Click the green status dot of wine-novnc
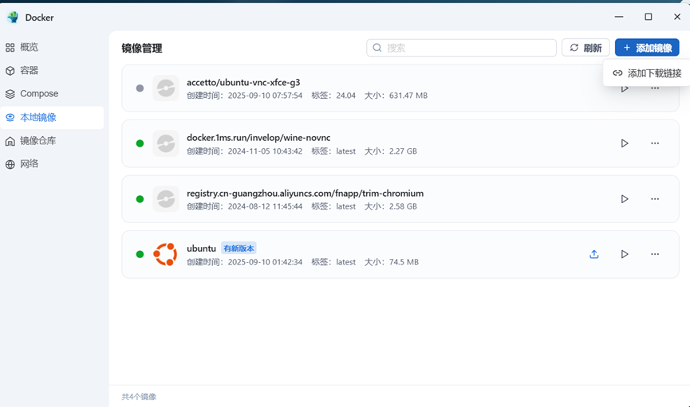The width and height of the screenshot is (690, 407). coord(140,143)
